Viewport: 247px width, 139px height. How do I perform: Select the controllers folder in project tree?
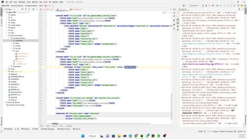tap(20, 41)
